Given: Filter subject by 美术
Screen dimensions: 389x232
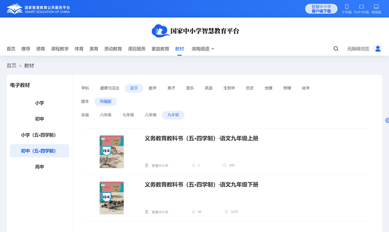Looking at the screenshot, I should (x=171, y=88).
